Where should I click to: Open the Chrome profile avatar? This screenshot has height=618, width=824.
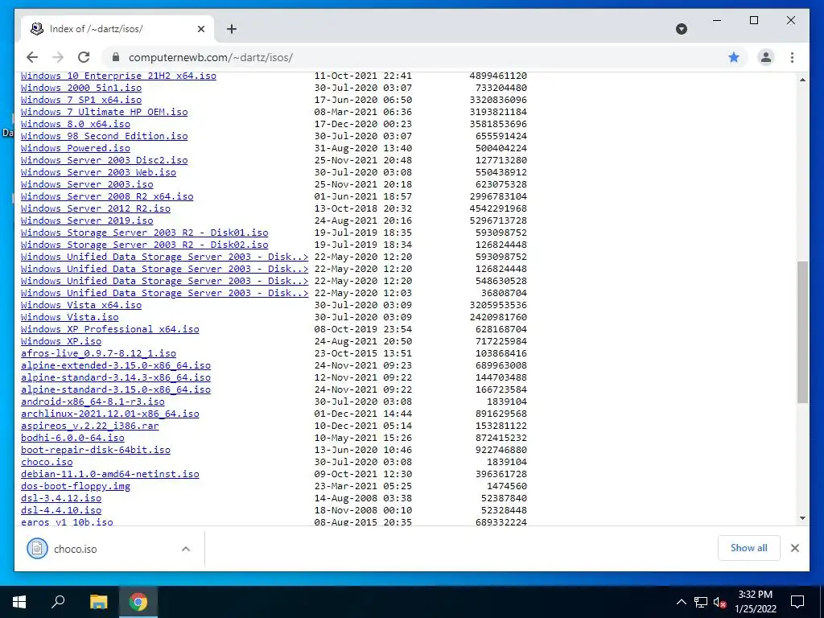click(x=766, y=57)
